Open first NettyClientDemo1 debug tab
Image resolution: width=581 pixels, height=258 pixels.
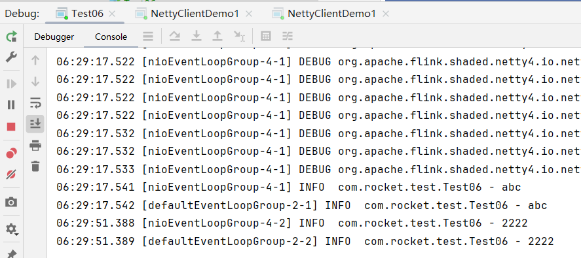tap(187, 14)
